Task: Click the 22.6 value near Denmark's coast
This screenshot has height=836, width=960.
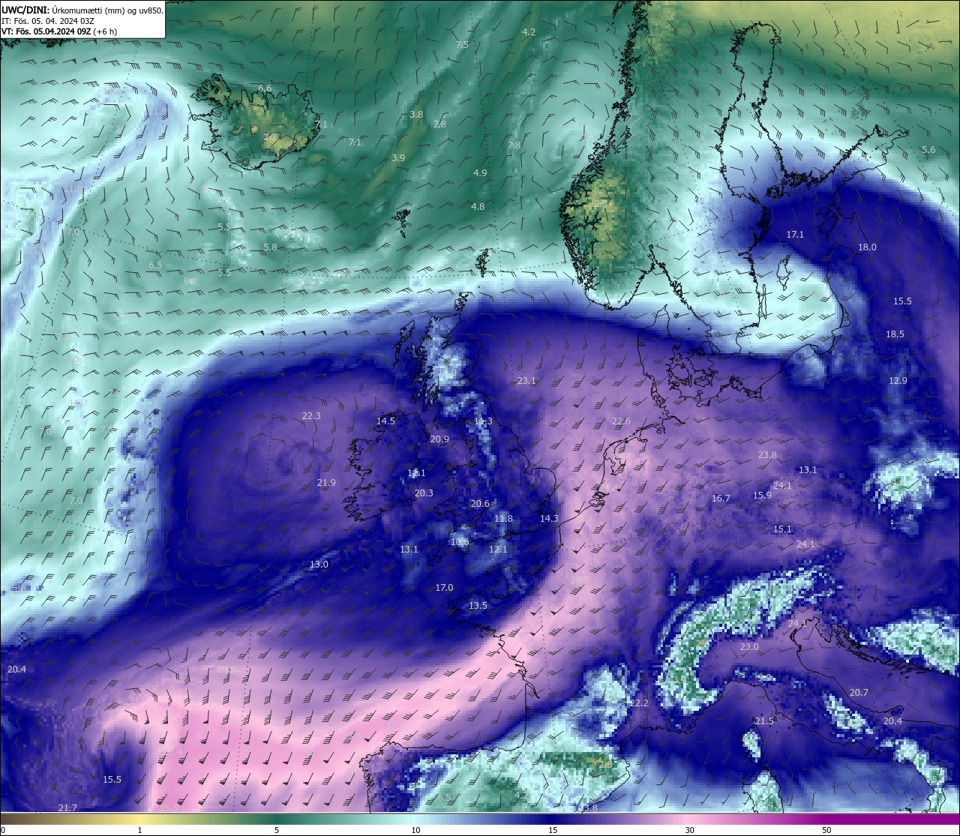Action: tap(621, 421)
